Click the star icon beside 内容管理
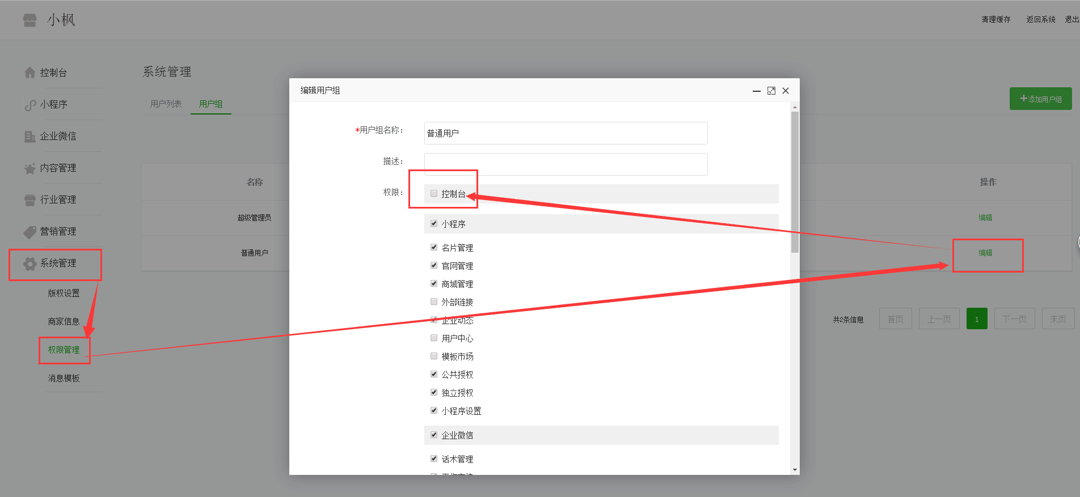The height and width of the screenshot is (497, 1080). click(x=30, y=168)
